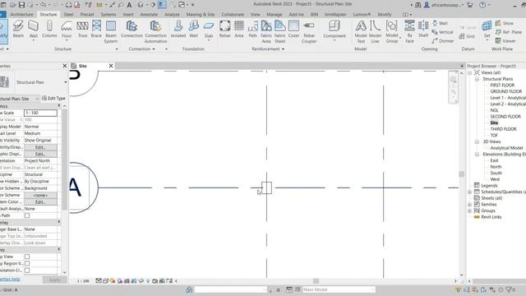Expand the Reinforcement panel dropdown
The width and height of the screenshot is (526, 296).
[283, 49]
